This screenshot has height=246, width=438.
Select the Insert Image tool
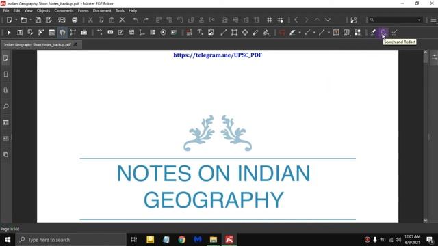pyautogui.click(x=211, y=33)
